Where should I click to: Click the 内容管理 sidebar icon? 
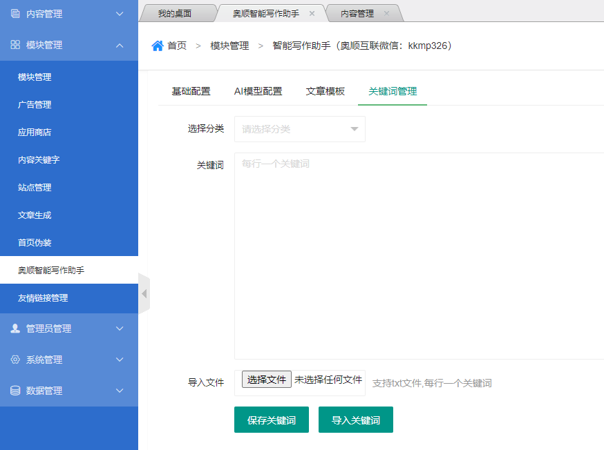coord(15,14)
